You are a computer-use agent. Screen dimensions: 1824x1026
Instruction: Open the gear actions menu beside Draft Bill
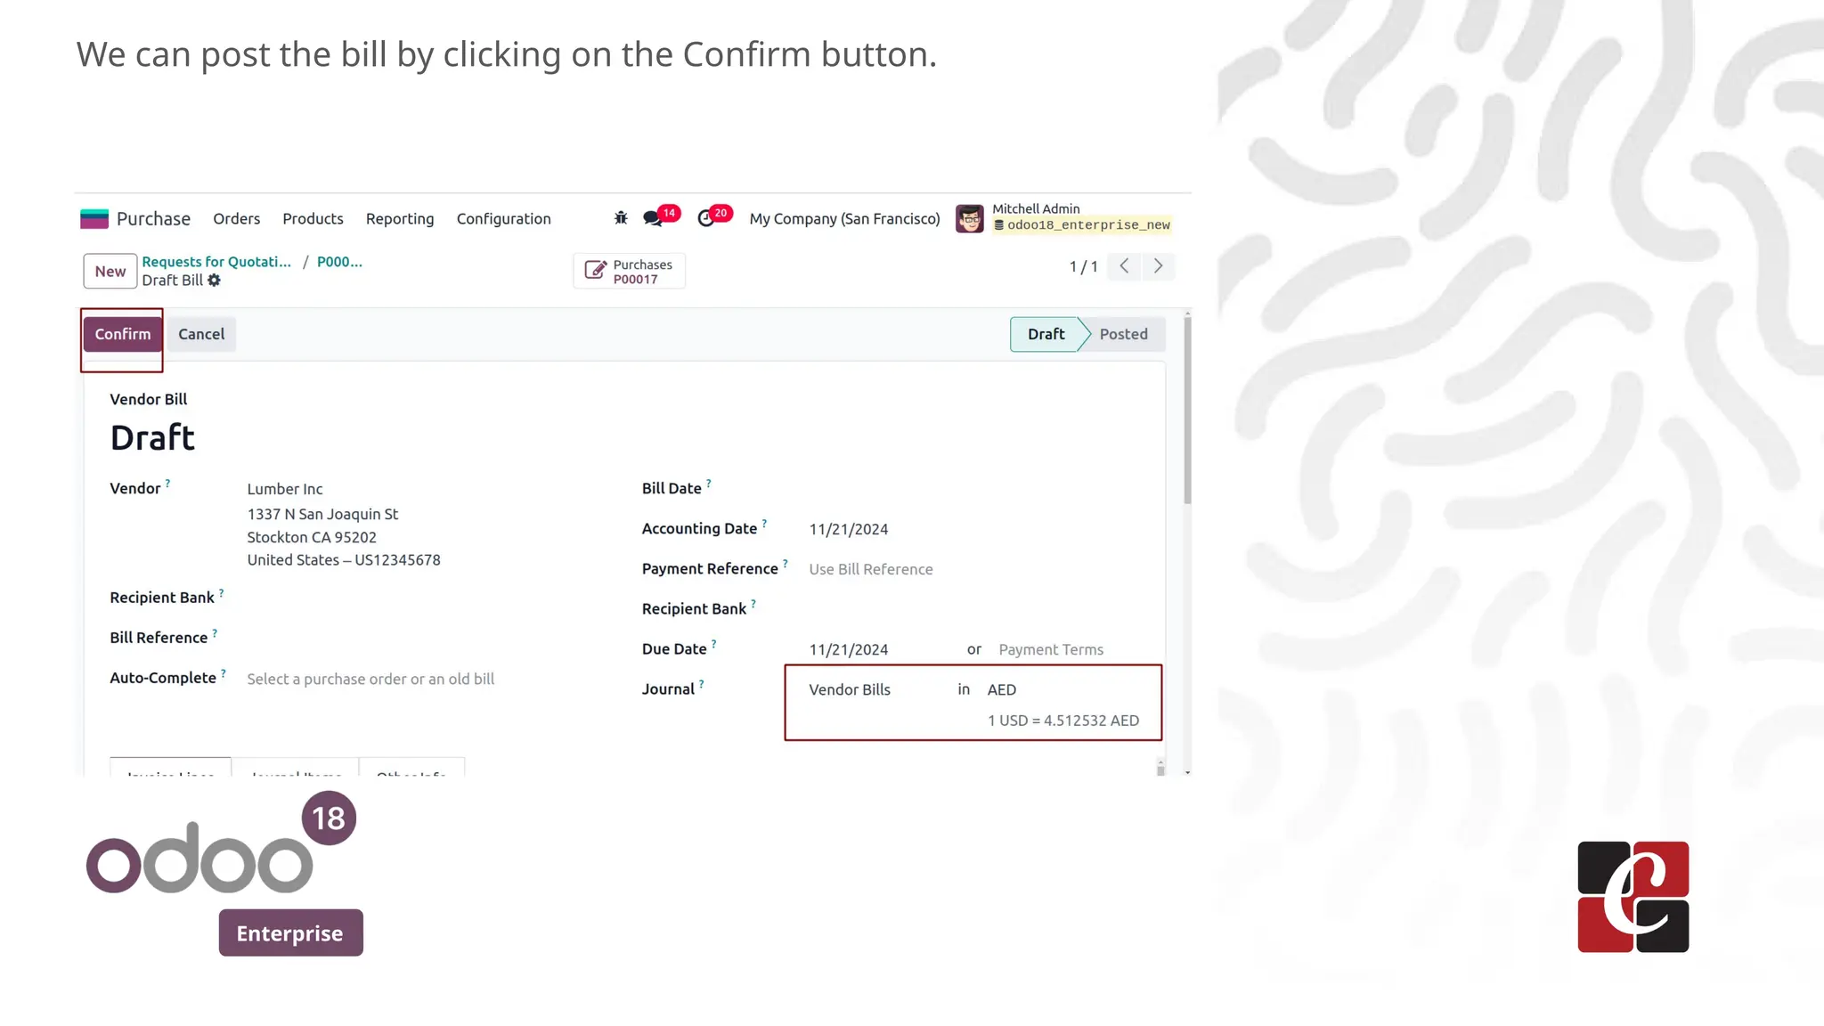point(215,281)
